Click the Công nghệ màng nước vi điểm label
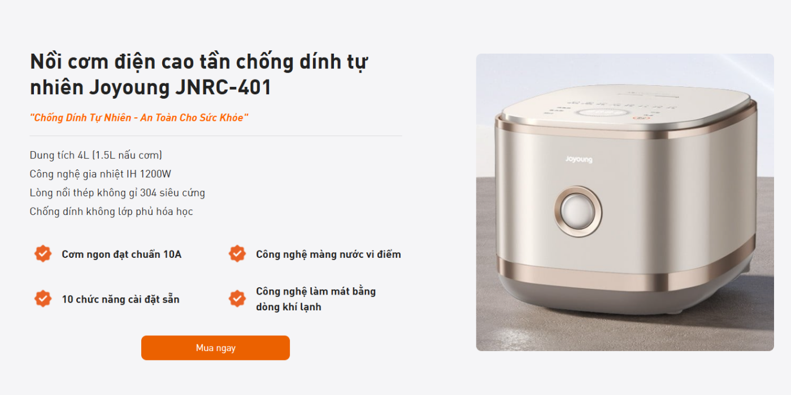 328,254
